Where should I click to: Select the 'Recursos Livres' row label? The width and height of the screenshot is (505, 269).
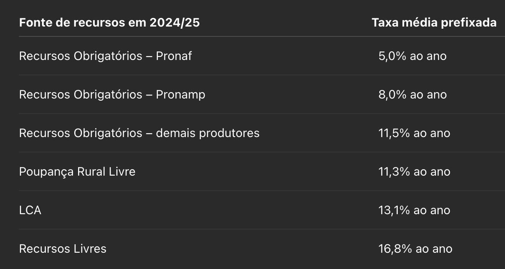pos(63,249)
